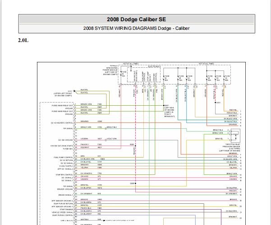Click the "O2 1/2 HEATER CONTROL" pin label

[62, 123]
